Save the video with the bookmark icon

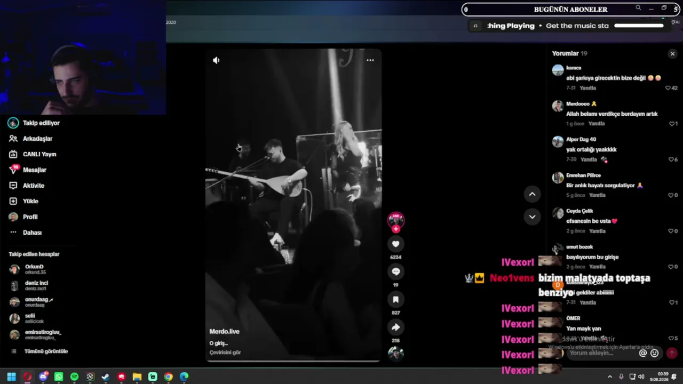(396, 300)
